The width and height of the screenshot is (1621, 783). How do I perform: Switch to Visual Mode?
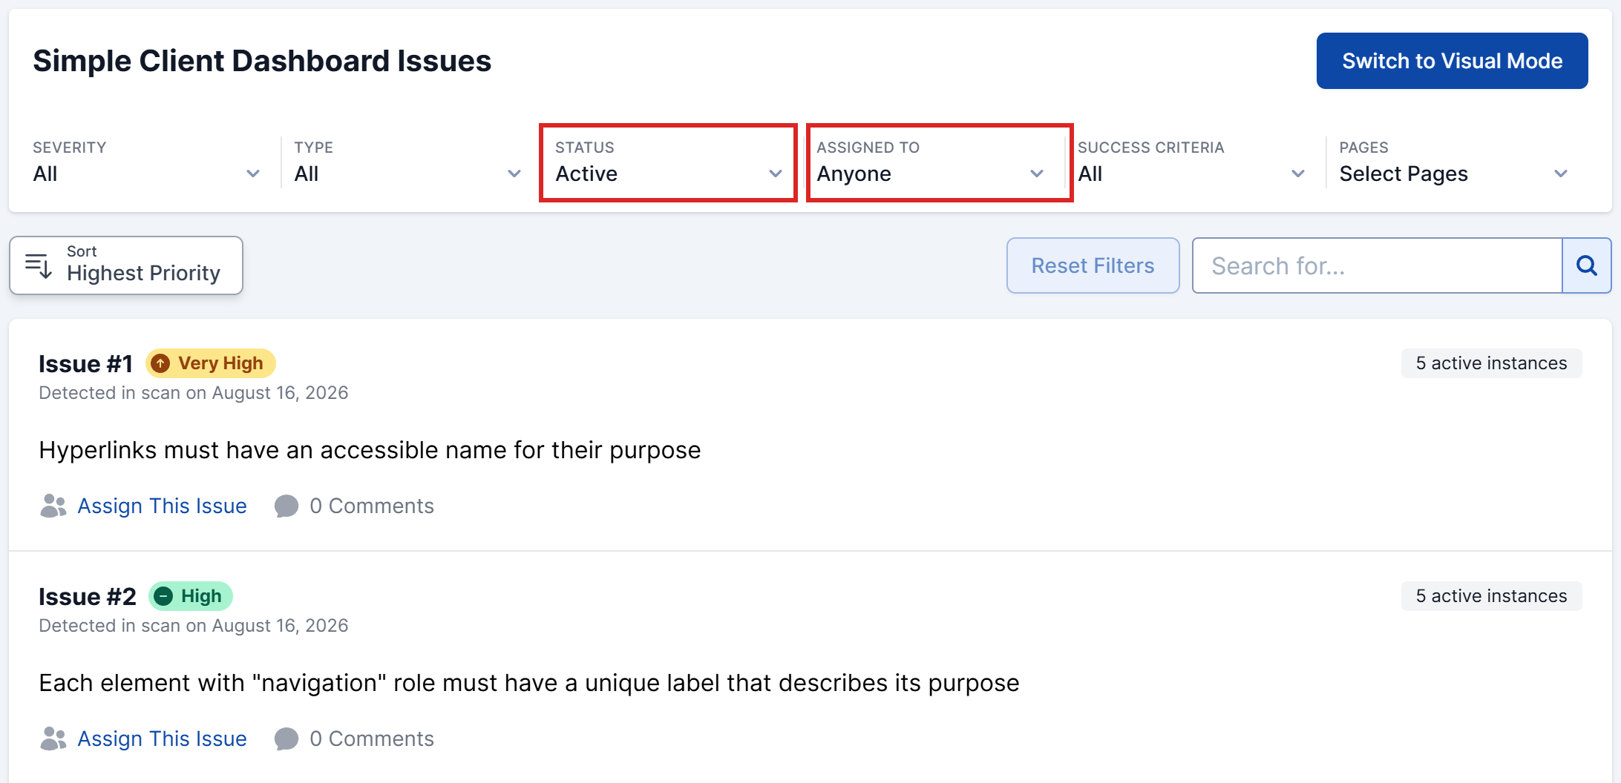click(x=1452, y=61)
